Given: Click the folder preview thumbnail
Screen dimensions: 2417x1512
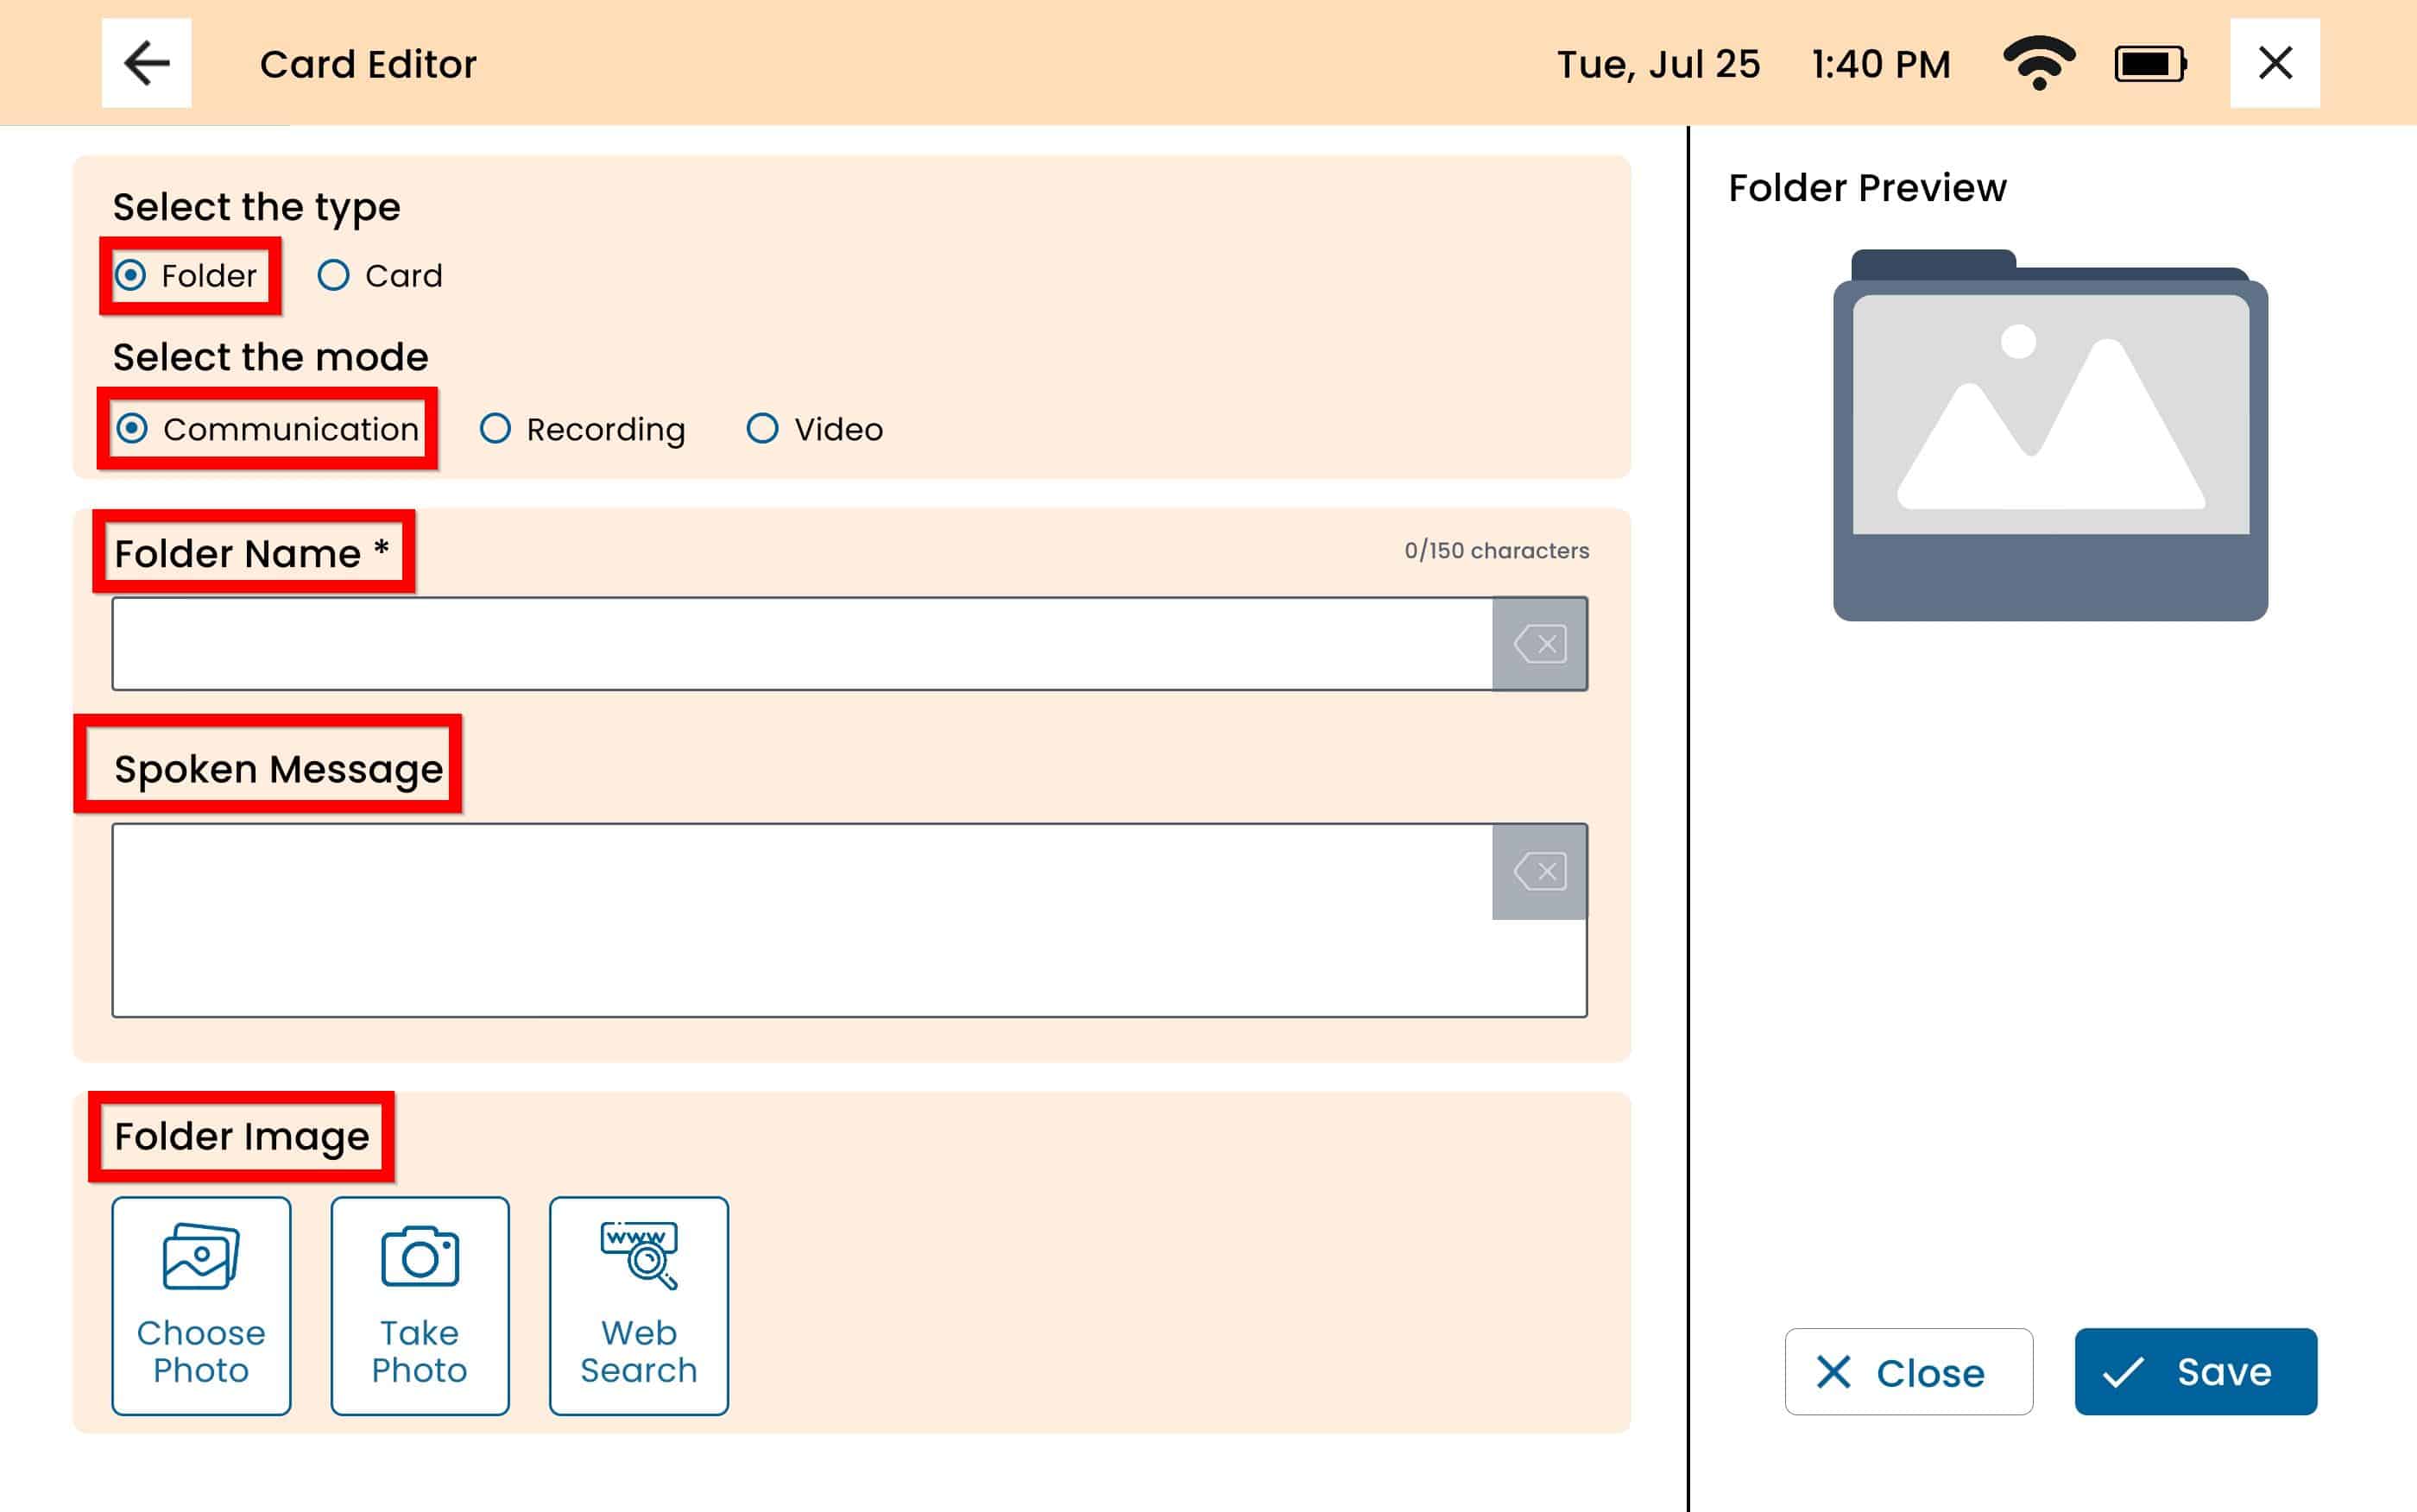Looking at the screenshot, I should coord(2050,435).
